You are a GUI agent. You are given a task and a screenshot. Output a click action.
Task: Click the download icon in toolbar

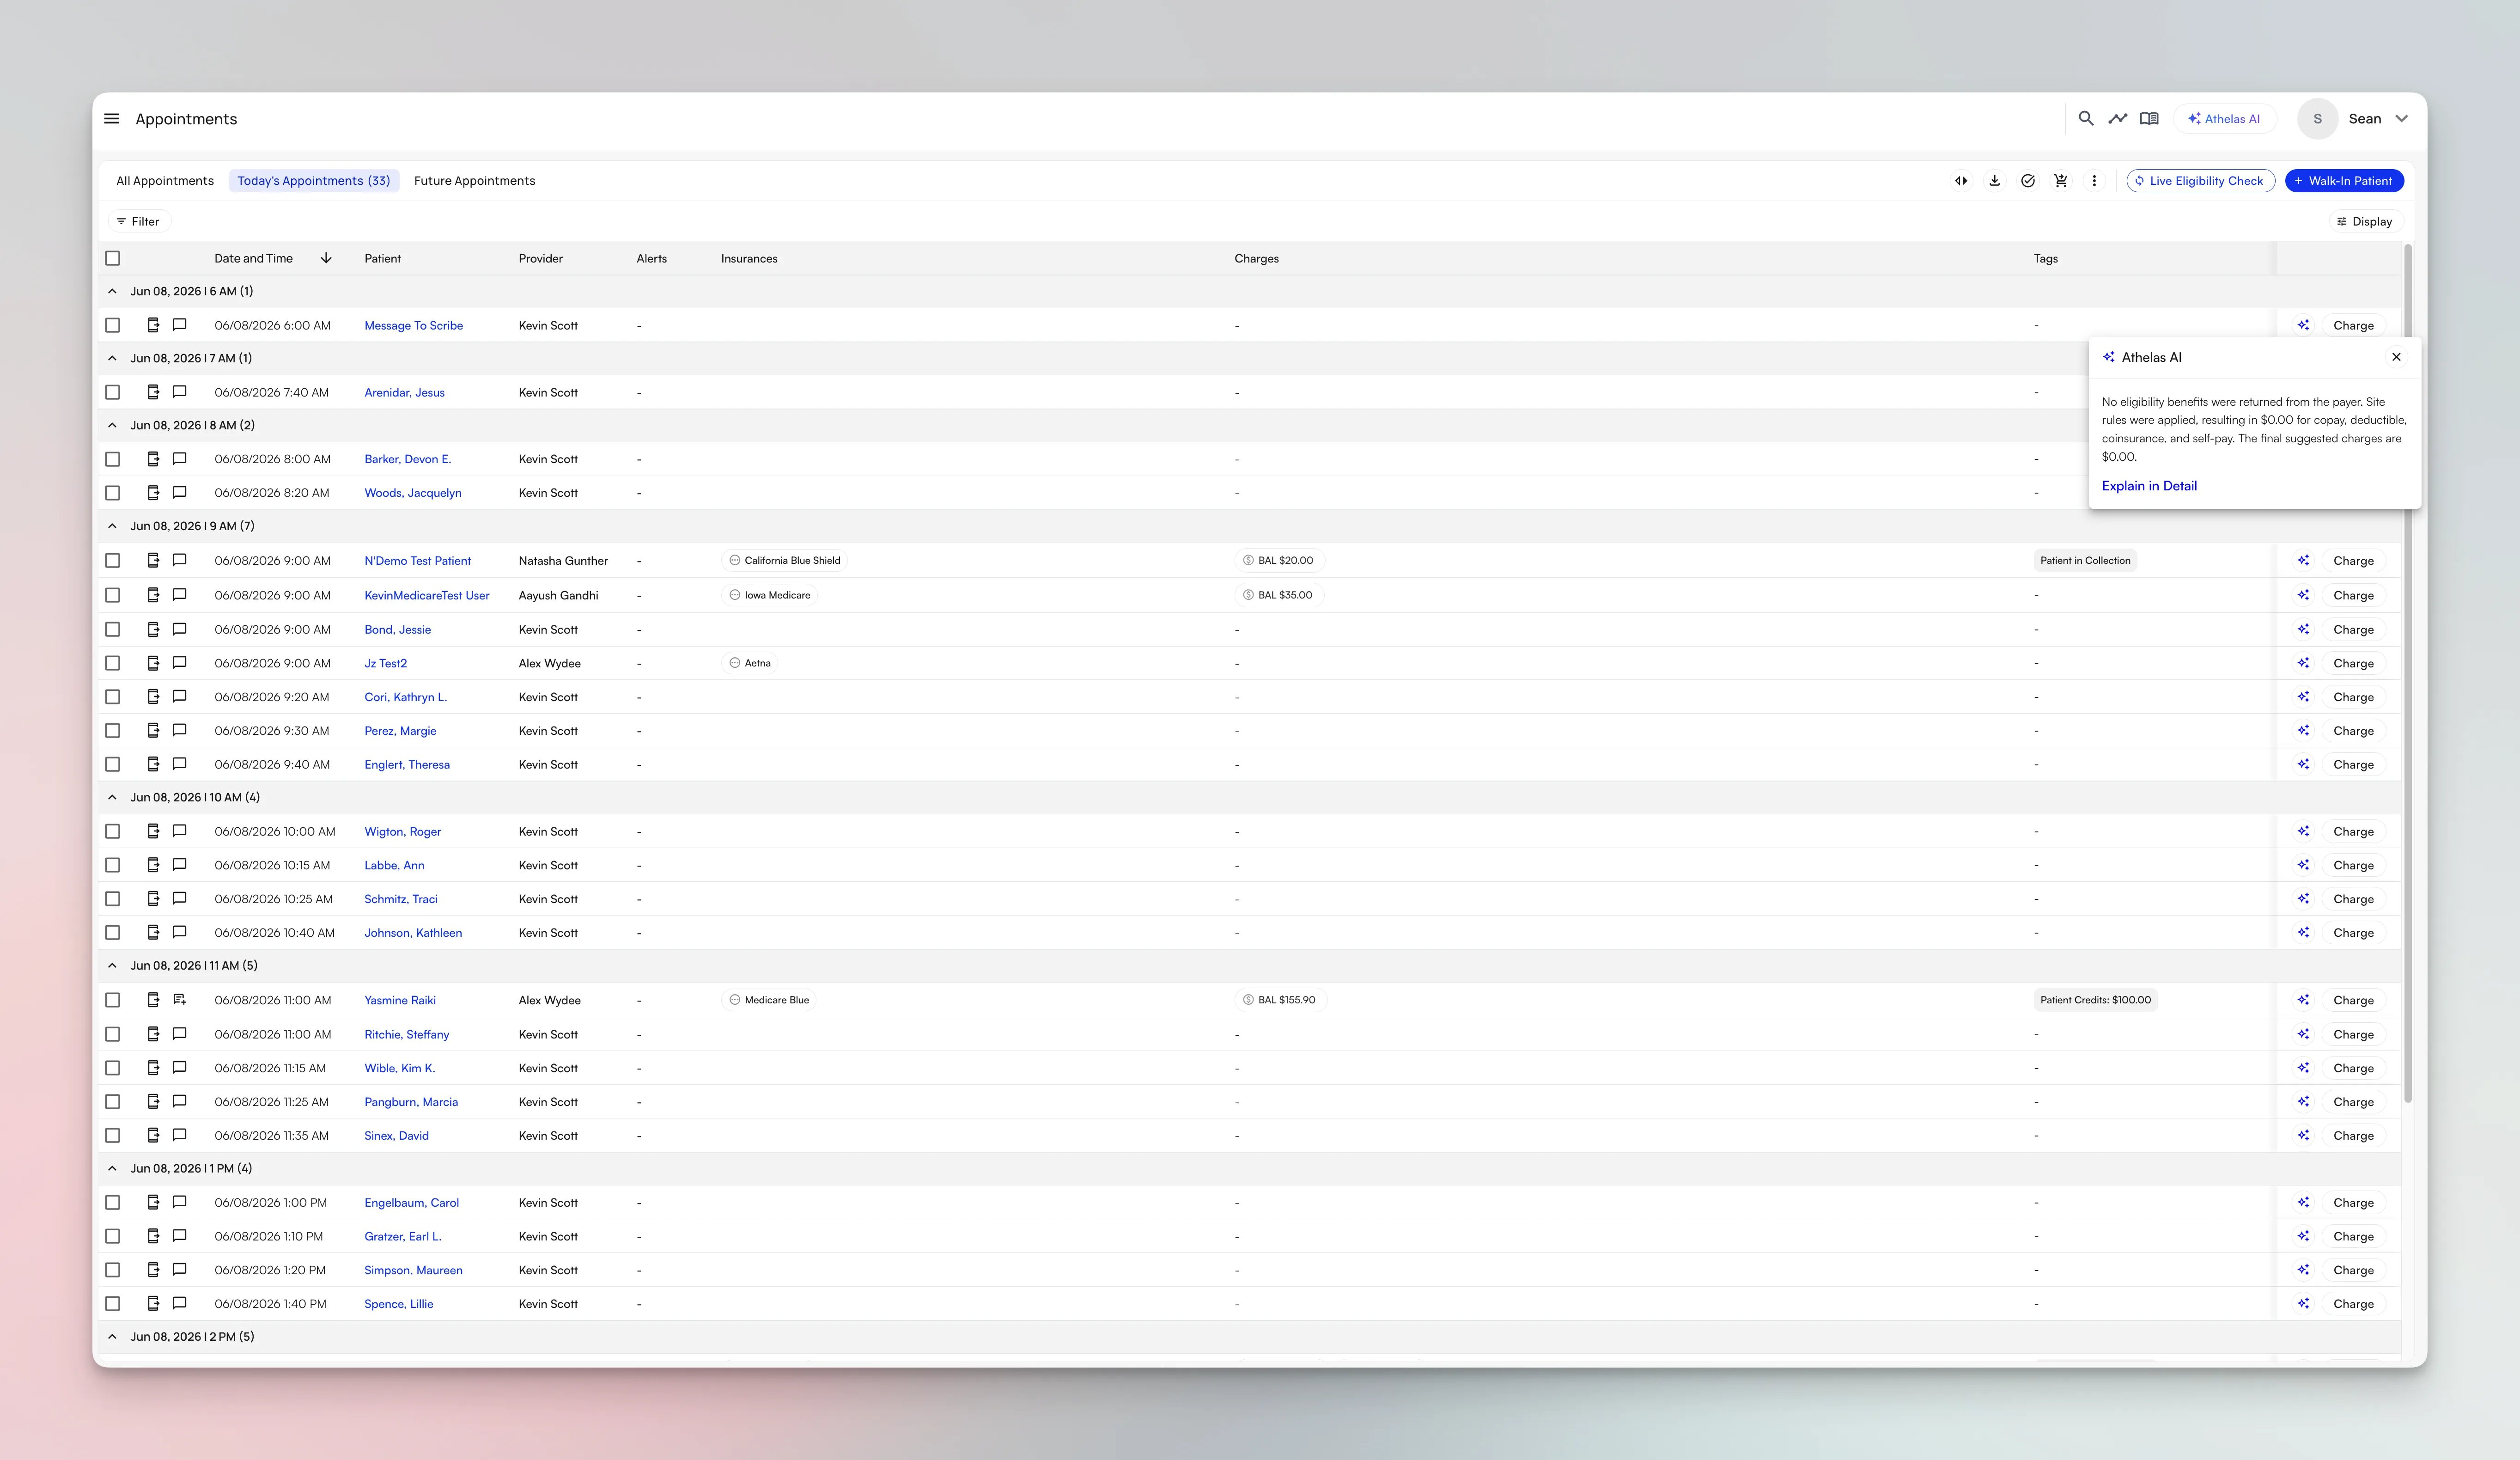[x=1994, y=181]
